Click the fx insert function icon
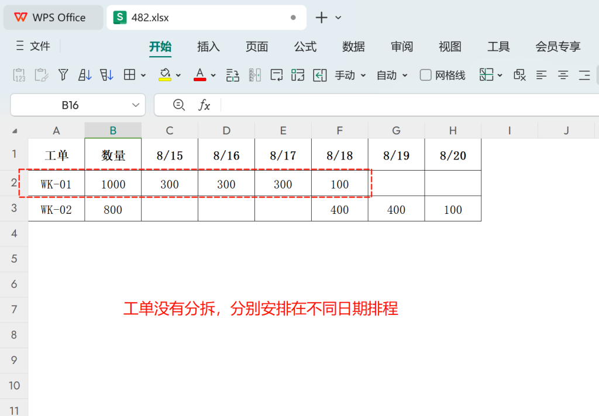The image size is (599, 416). click(x=204, y=105)
